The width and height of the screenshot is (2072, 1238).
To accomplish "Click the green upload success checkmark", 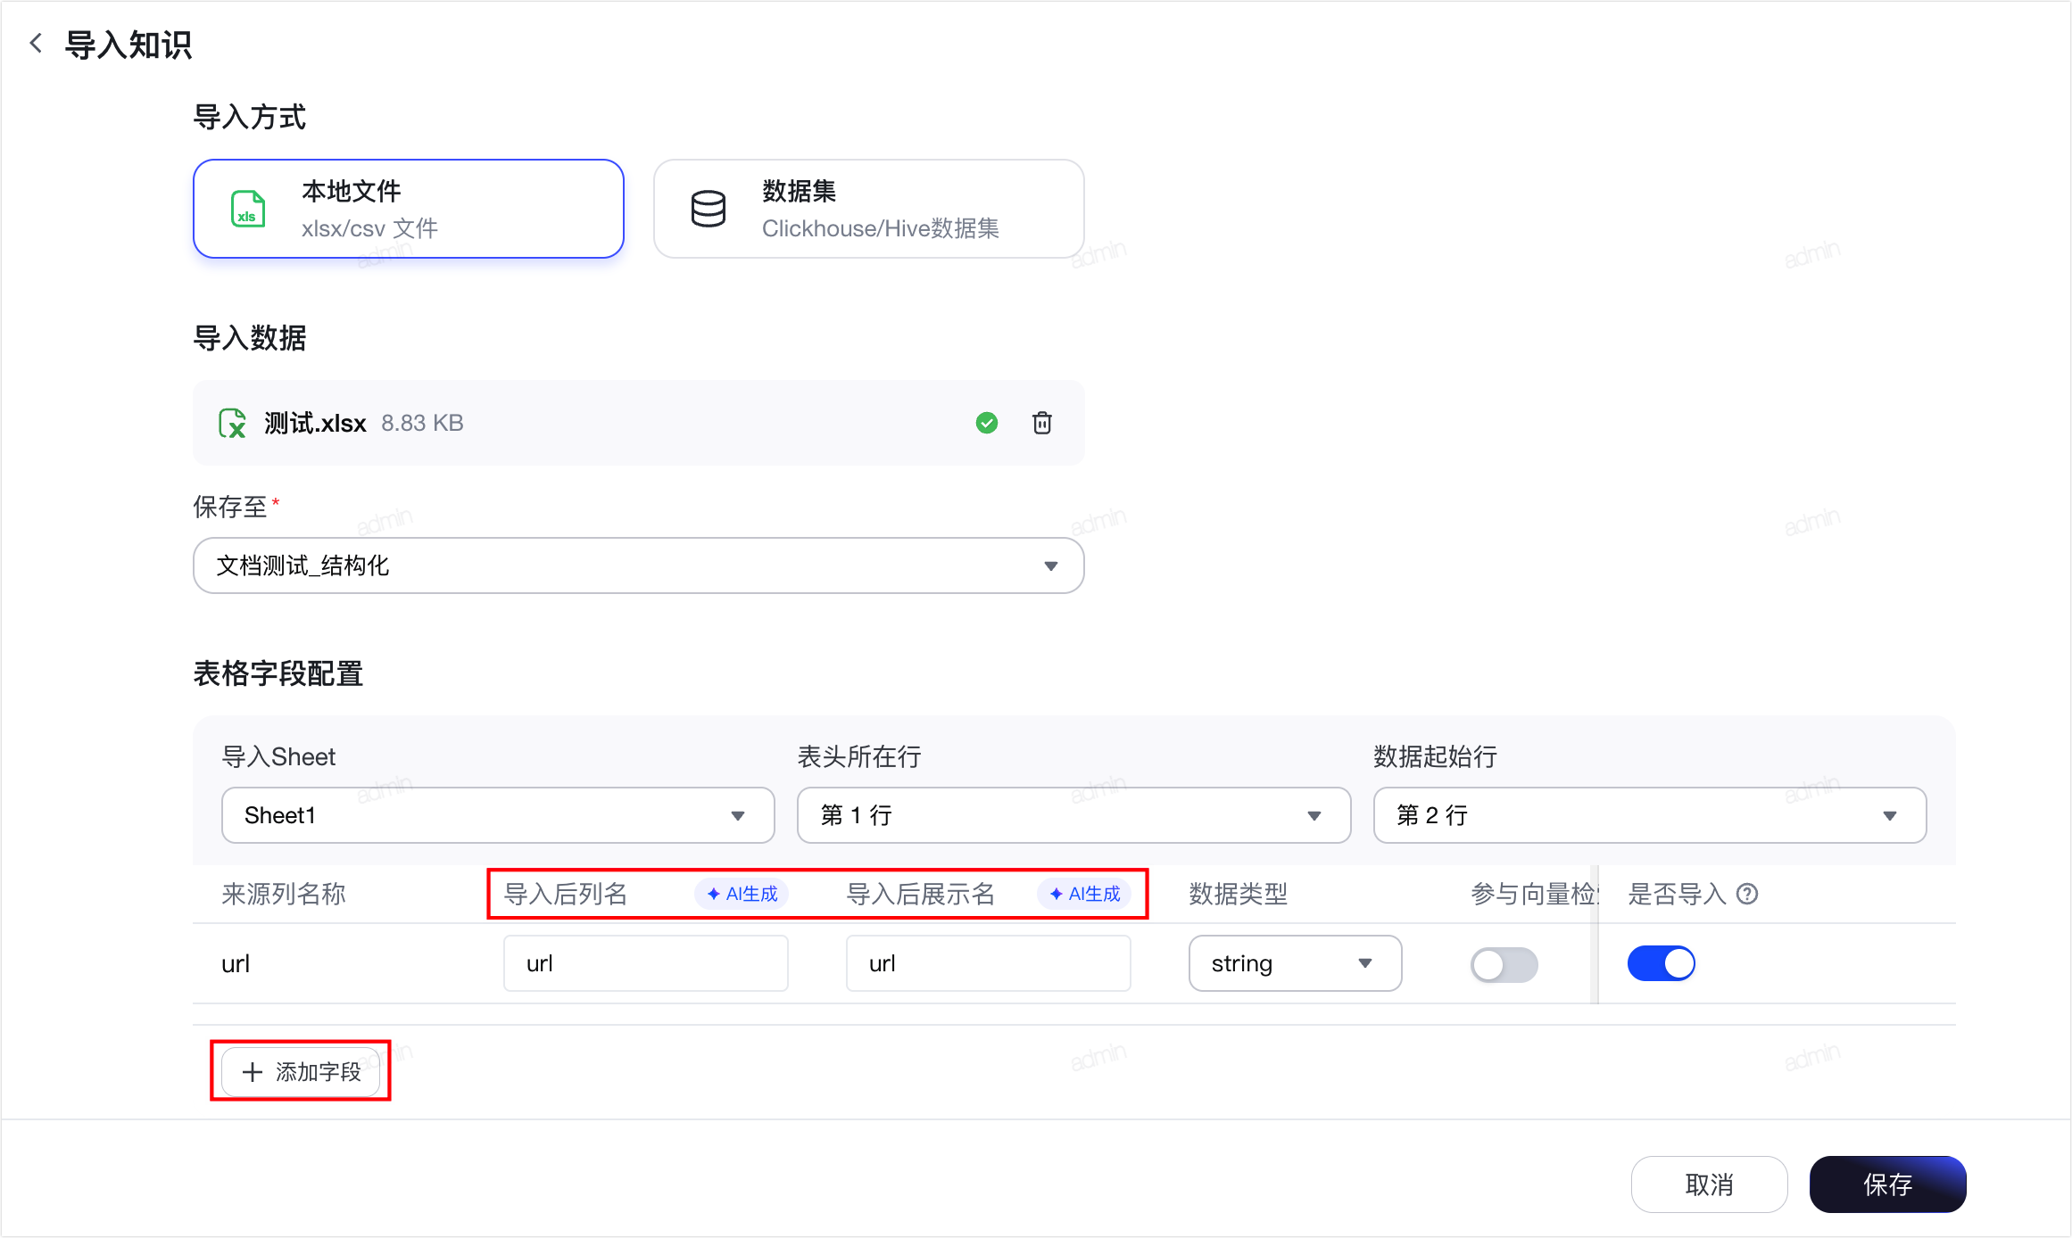I will (x=986, y=423).
